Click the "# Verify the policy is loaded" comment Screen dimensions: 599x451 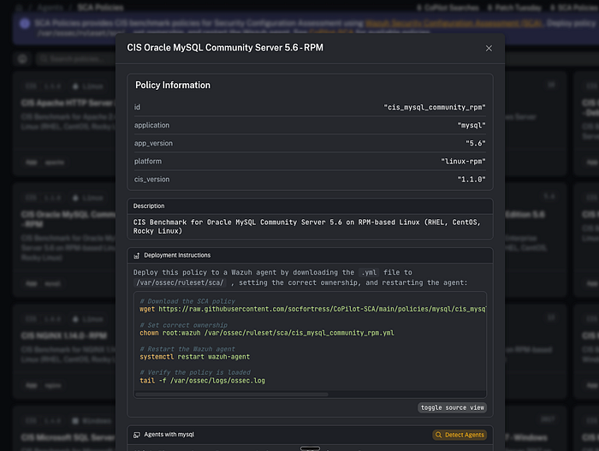point(195,372)
